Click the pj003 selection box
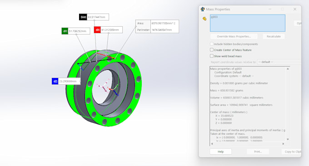The height and width of the screenshot is (166, 309). 248,23
